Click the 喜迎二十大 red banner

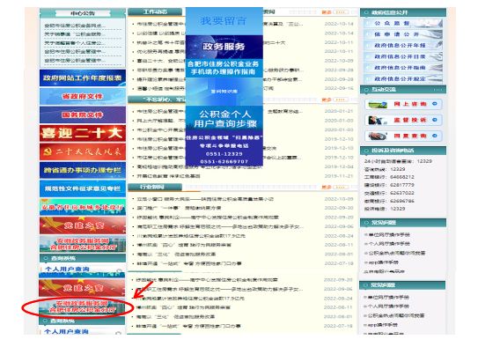(x=83, y=133)
